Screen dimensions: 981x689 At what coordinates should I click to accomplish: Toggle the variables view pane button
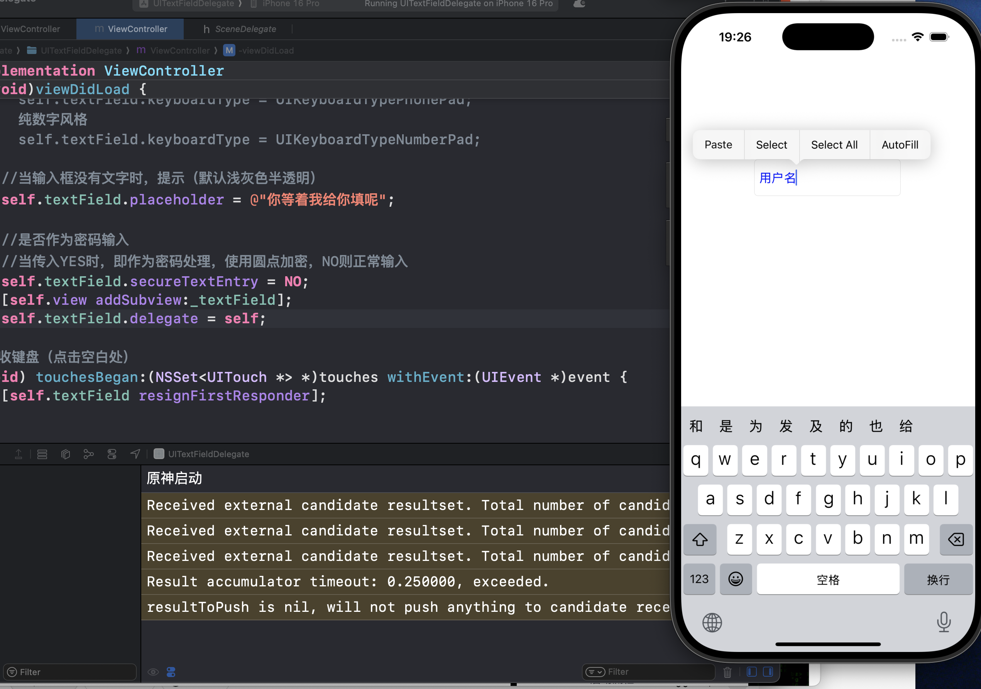[751, 672]
